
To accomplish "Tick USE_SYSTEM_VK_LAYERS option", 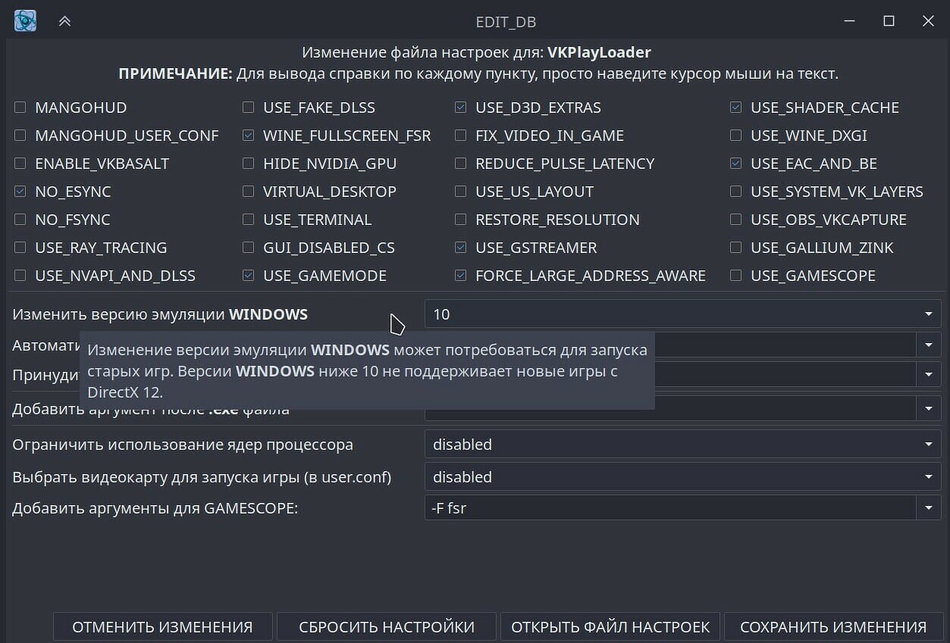I will [x=736, y=192].
